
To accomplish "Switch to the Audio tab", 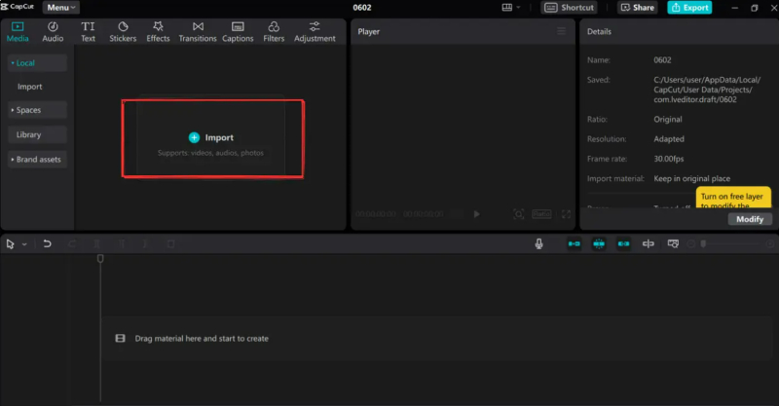I will 53,31.
